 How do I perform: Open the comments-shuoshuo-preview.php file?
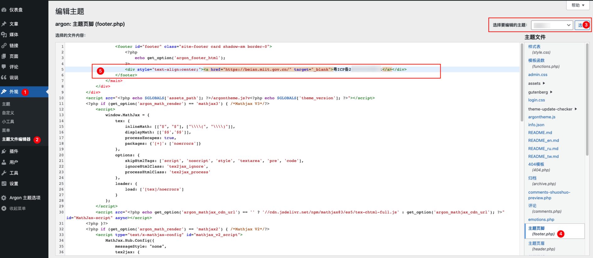click(x=549, y=195)
